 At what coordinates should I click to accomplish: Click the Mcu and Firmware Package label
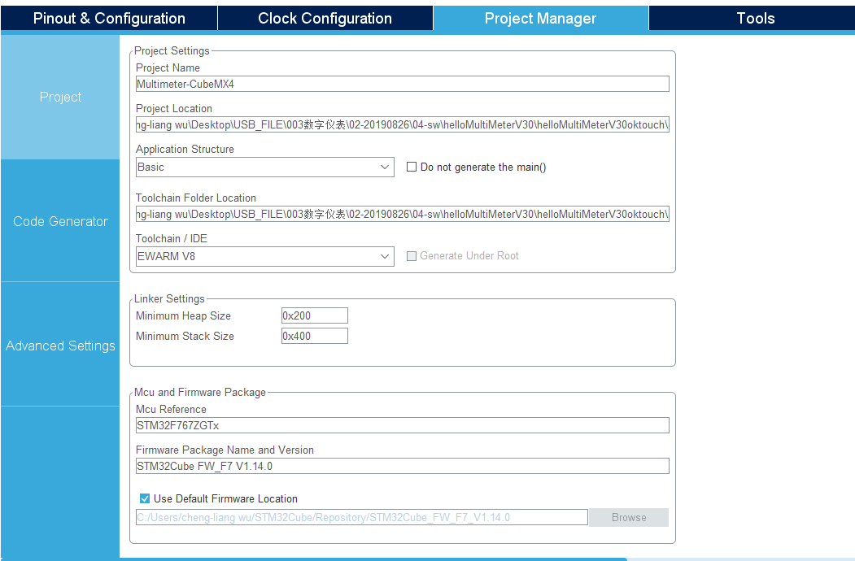pyautogui.click(x=200, y=392)
